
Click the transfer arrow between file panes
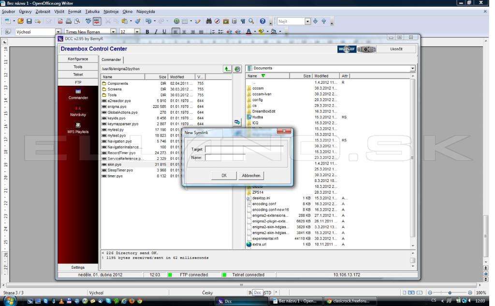[x=237, y=122]
